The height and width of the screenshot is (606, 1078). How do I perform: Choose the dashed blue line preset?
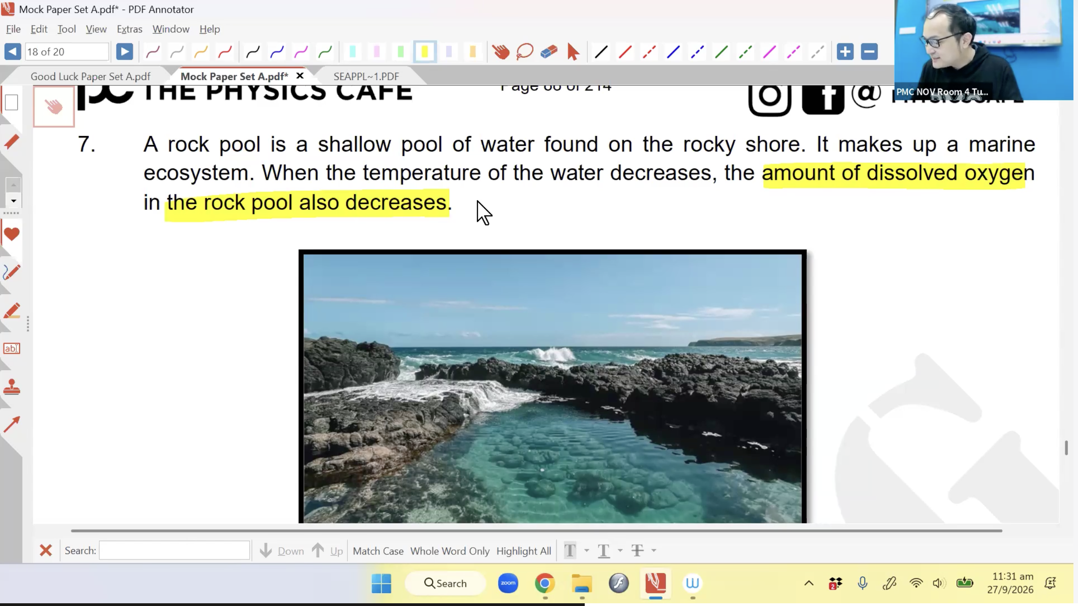(x=697, y=52)
